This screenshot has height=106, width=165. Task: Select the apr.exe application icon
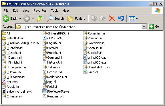4,81
